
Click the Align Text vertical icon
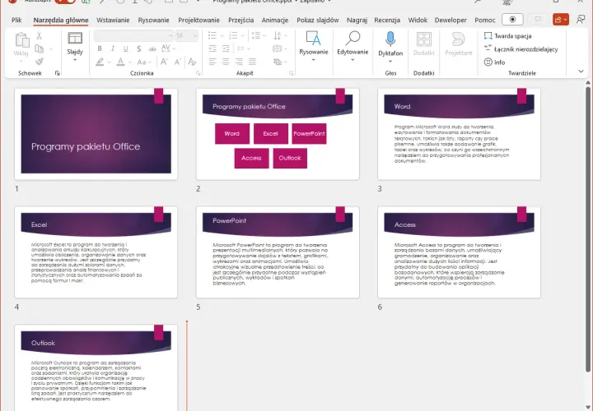278,48
